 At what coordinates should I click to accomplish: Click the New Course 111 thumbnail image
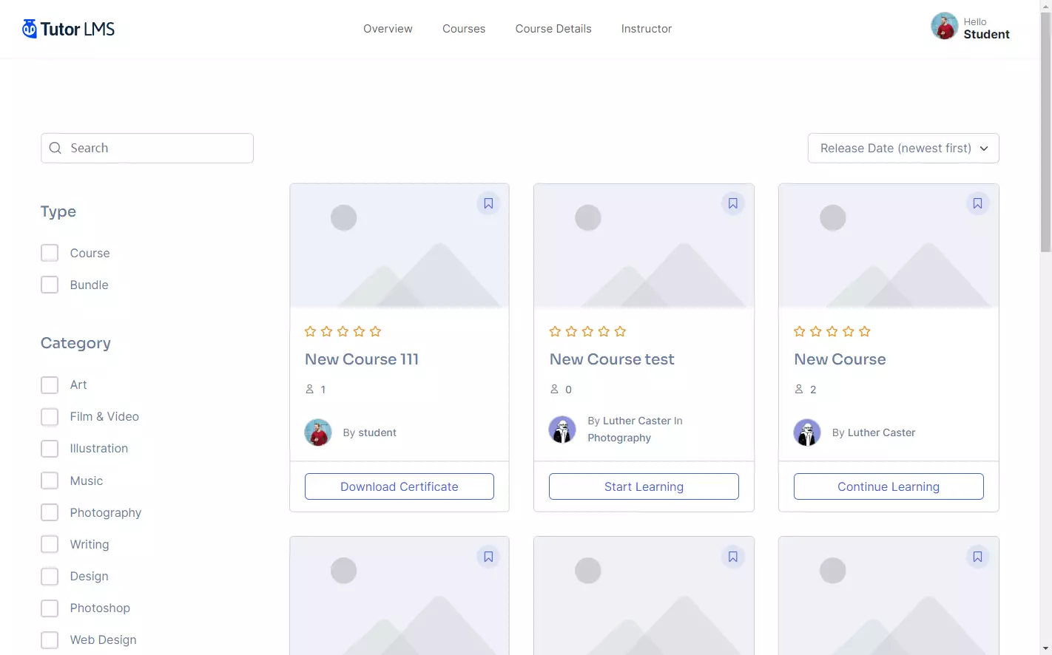(x=399, y=246)
